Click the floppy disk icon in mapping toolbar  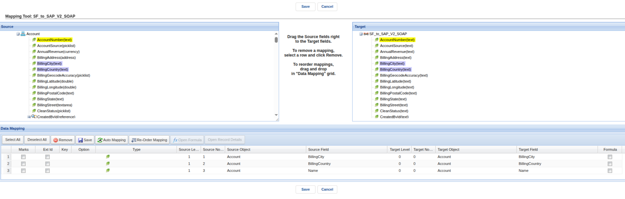point(81,140)
